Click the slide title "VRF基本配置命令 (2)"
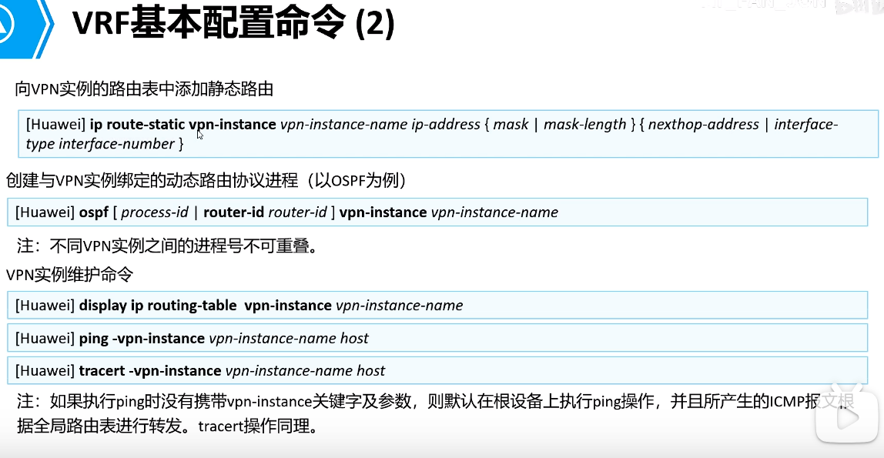 click(x=233, y=24)
